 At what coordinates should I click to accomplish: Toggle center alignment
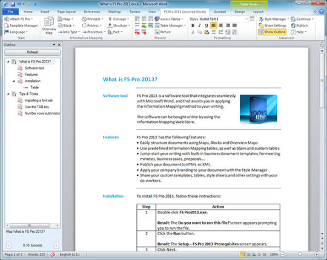tap(220, 25)
